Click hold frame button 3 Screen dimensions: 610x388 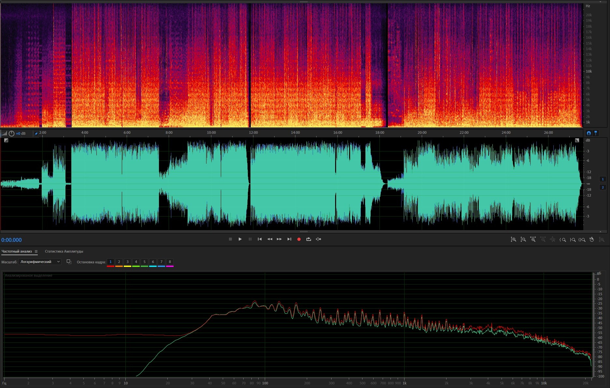127,262
